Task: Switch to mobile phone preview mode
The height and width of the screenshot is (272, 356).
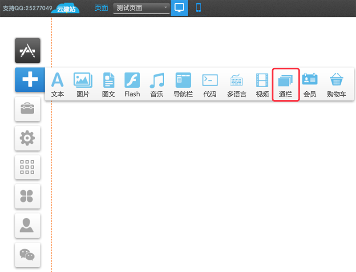Action: [198, 8]
